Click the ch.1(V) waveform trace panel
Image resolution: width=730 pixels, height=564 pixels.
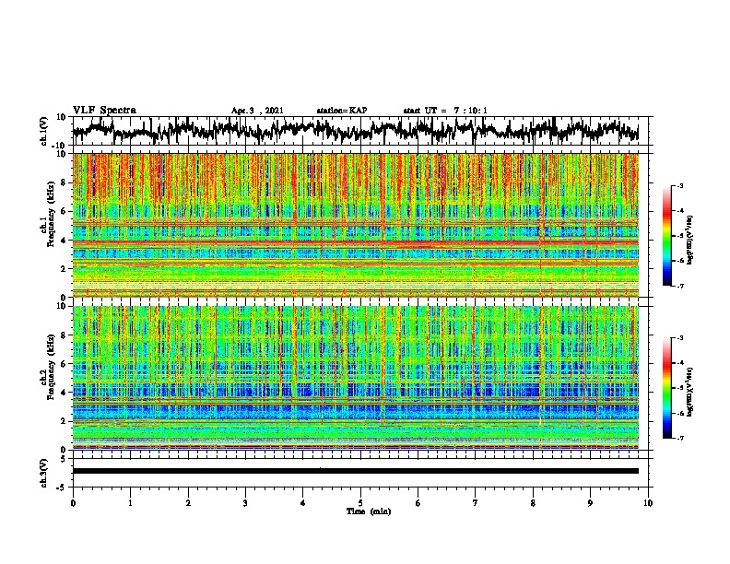pyautogui.click(x=362, y=131)
